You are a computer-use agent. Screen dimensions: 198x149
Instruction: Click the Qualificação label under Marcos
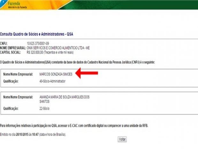pos(11,81)
